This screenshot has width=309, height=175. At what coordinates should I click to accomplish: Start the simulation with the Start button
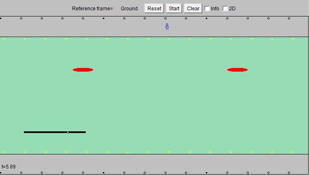coord(174,8)
